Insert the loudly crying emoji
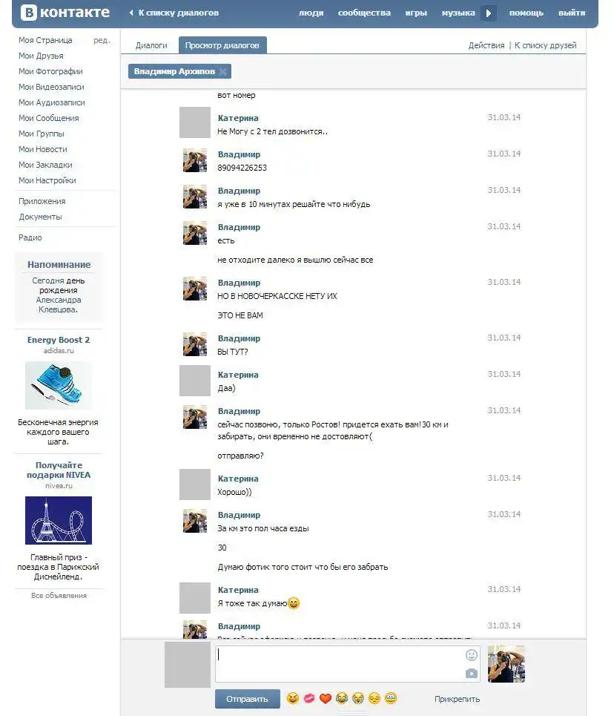This screenshot has width=614, height=716. (358, 699)
